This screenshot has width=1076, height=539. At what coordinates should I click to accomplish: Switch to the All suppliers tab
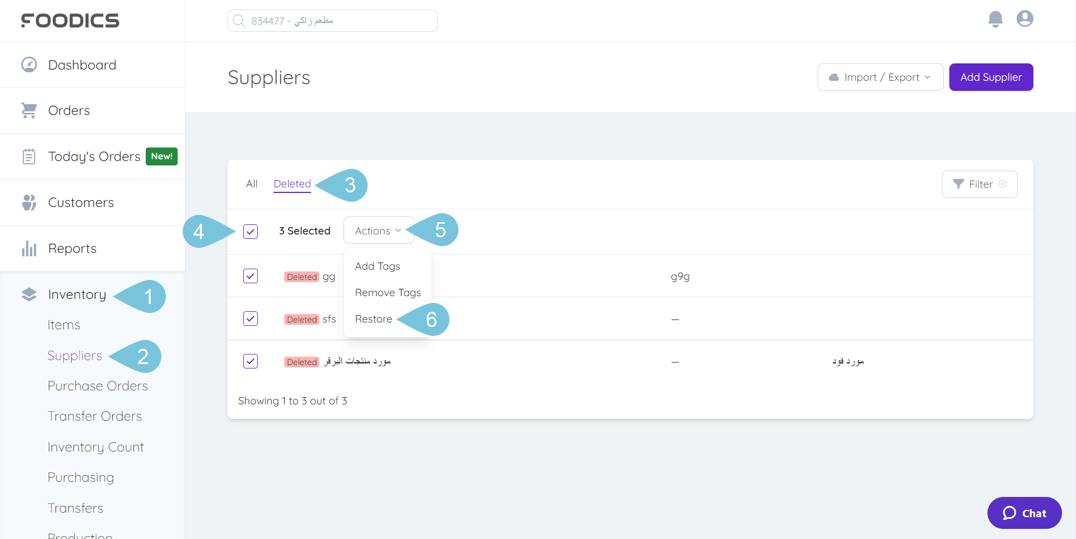click(252, 184)
